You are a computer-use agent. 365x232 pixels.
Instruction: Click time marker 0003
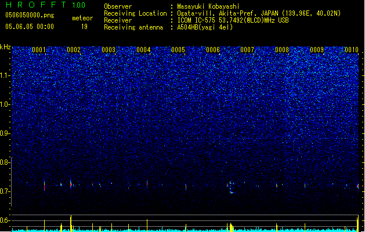point(109,49)
